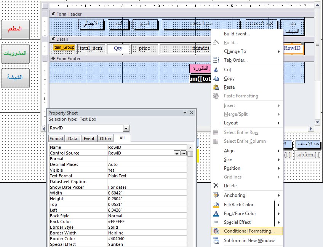Select the total_item text box in Detail
The image size is (323, 247).
point(91,49)
